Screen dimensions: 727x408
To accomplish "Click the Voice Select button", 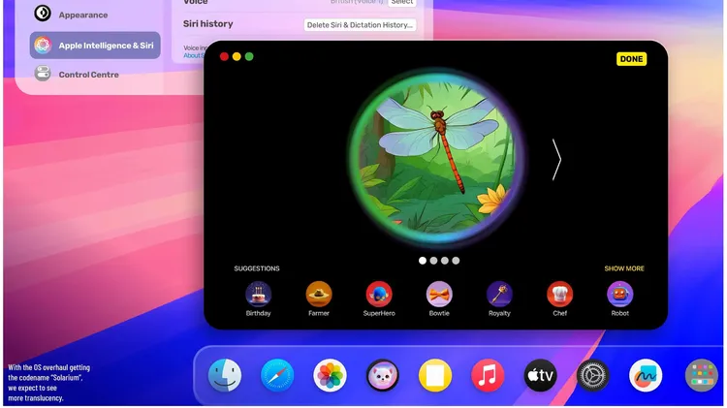I will (402, 2).
